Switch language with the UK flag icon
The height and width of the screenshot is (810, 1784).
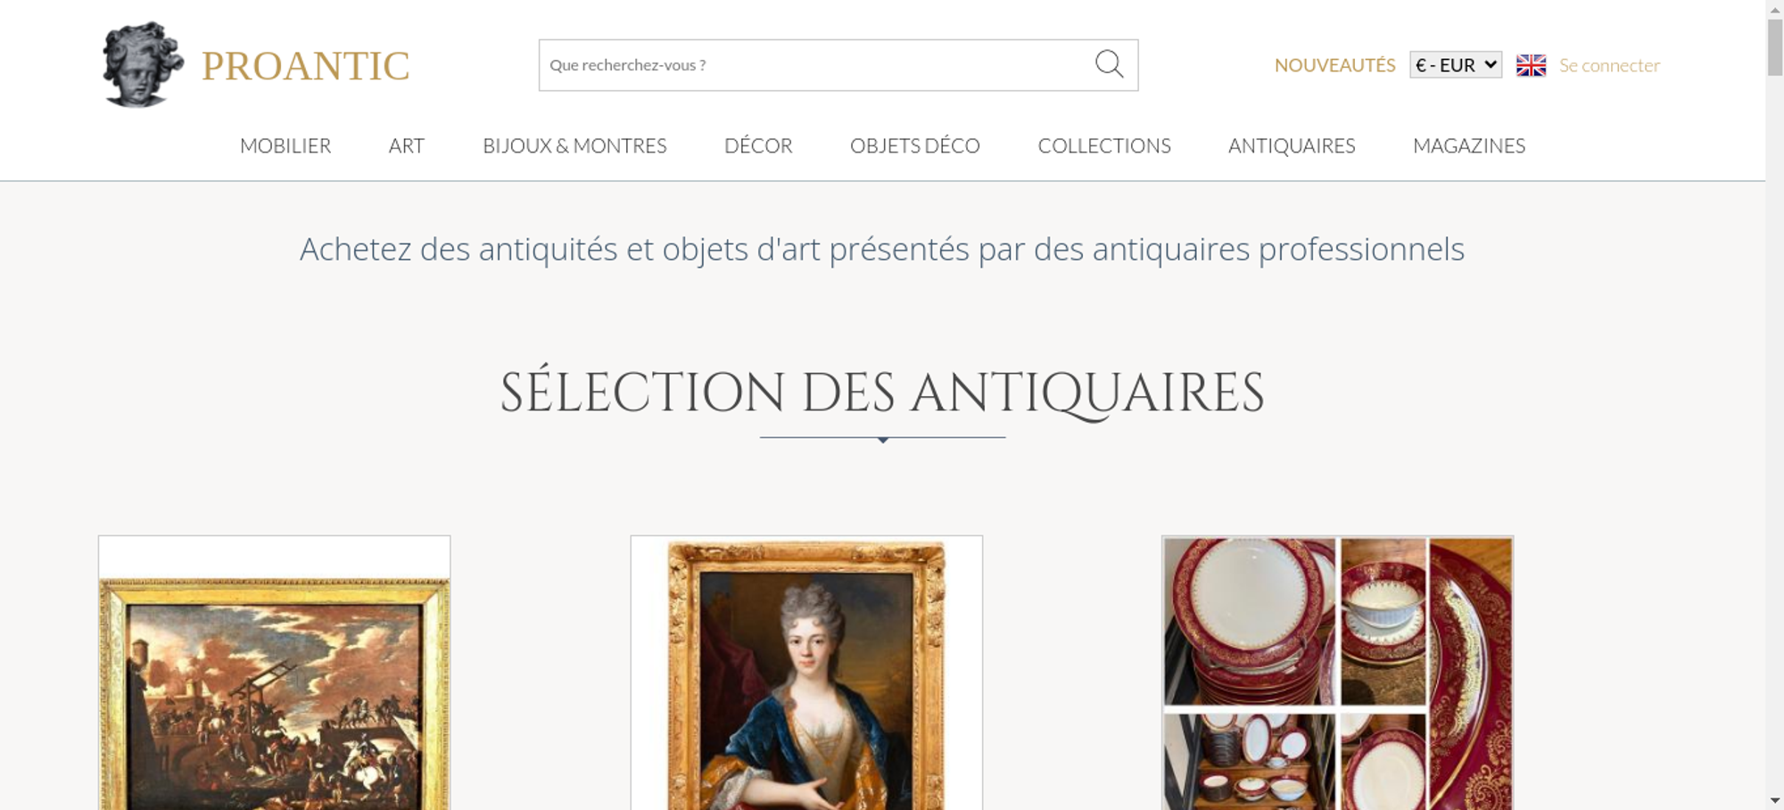pyautogui.click(x=1531, y=65)
